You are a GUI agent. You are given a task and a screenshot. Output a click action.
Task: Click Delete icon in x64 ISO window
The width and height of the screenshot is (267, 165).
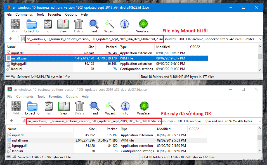79,26
